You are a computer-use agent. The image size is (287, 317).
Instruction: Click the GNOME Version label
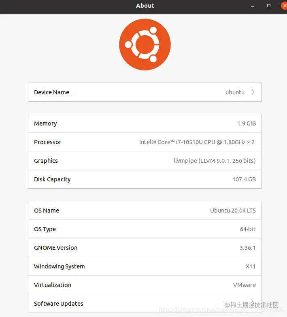pos(56,248)
